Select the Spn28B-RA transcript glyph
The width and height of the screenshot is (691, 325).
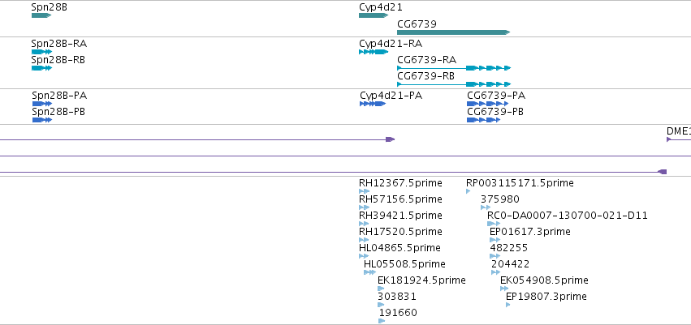41,52
